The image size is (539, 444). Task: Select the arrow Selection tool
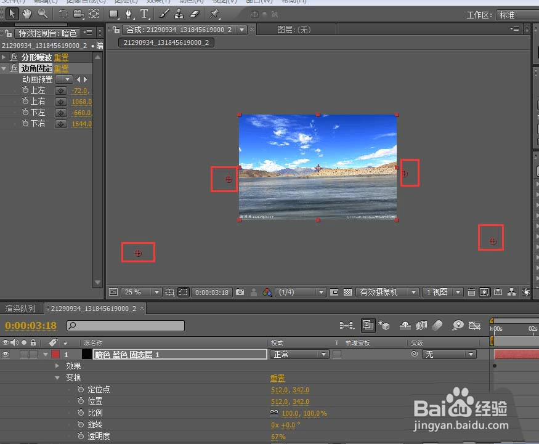[x=12, y=14]
